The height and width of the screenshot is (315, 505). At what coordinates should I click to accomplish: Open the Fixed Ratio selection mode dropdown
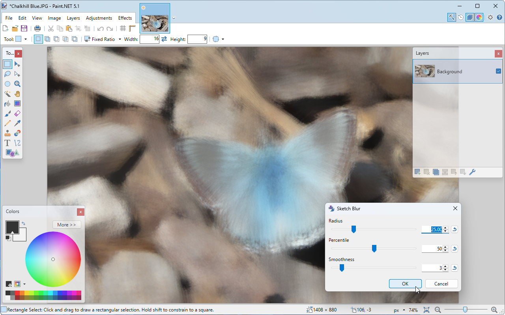pos(120,39)
